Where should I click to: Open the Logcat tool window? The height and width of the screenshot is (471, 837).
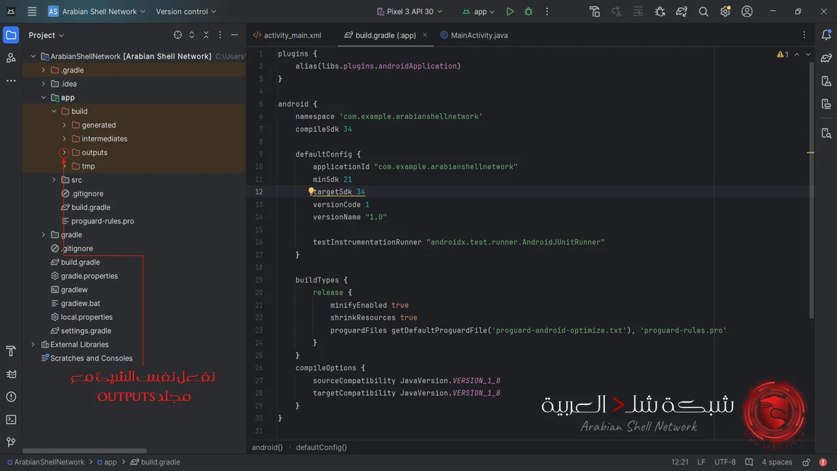click(11, 374)
